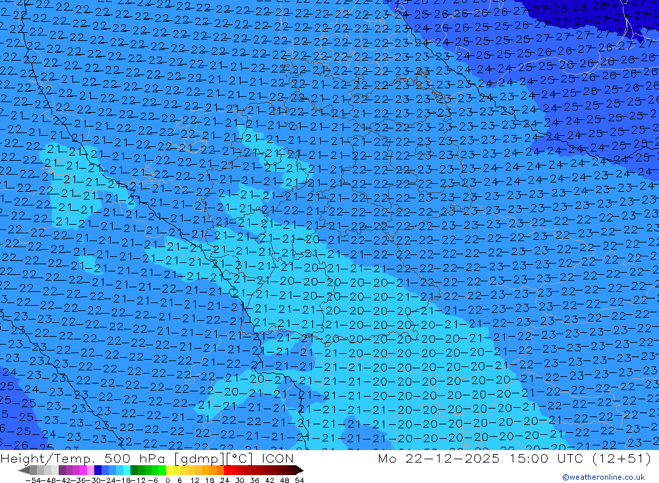Click the weatheronline.co.uk copyright link

pos(604,477)
